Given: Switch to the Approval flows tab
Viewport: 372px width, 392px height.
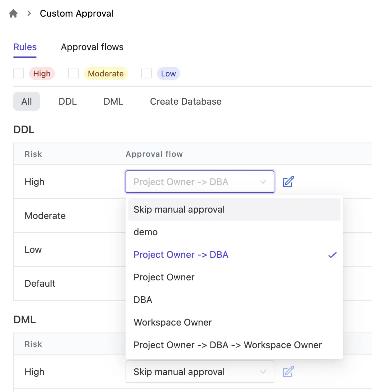Looking at the screenshot, I should tap(92, 47).
